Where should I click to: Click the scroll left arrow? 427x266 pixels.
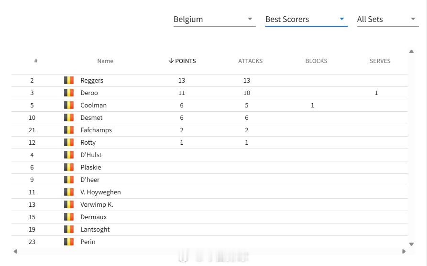click(15, 251)
